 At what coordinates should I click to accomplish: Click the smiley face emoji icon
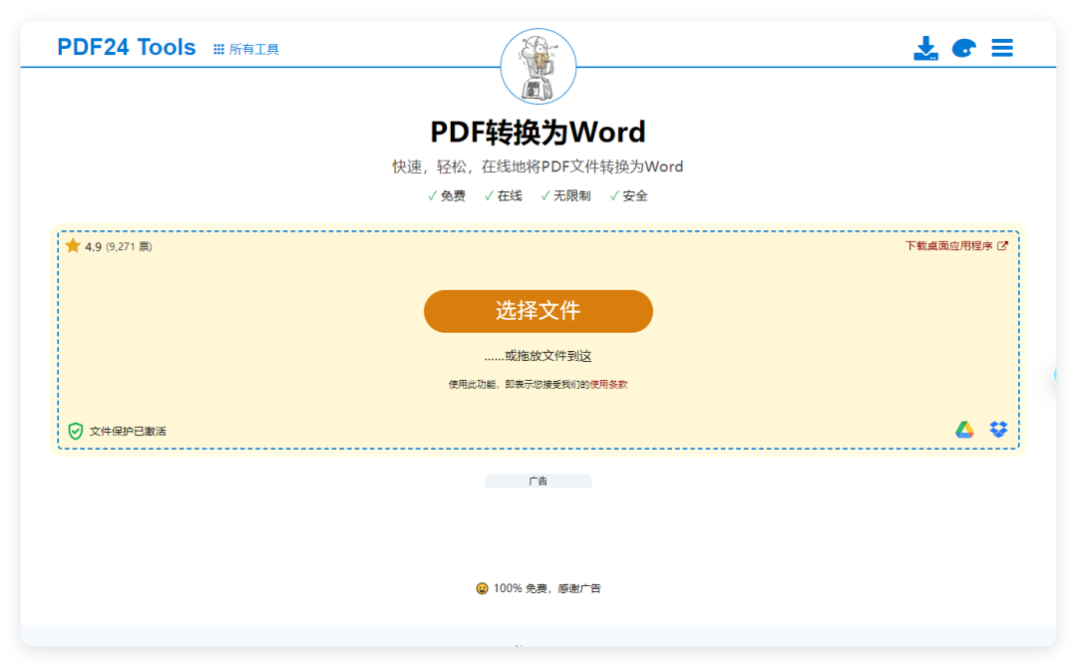[x=483, y=588]
